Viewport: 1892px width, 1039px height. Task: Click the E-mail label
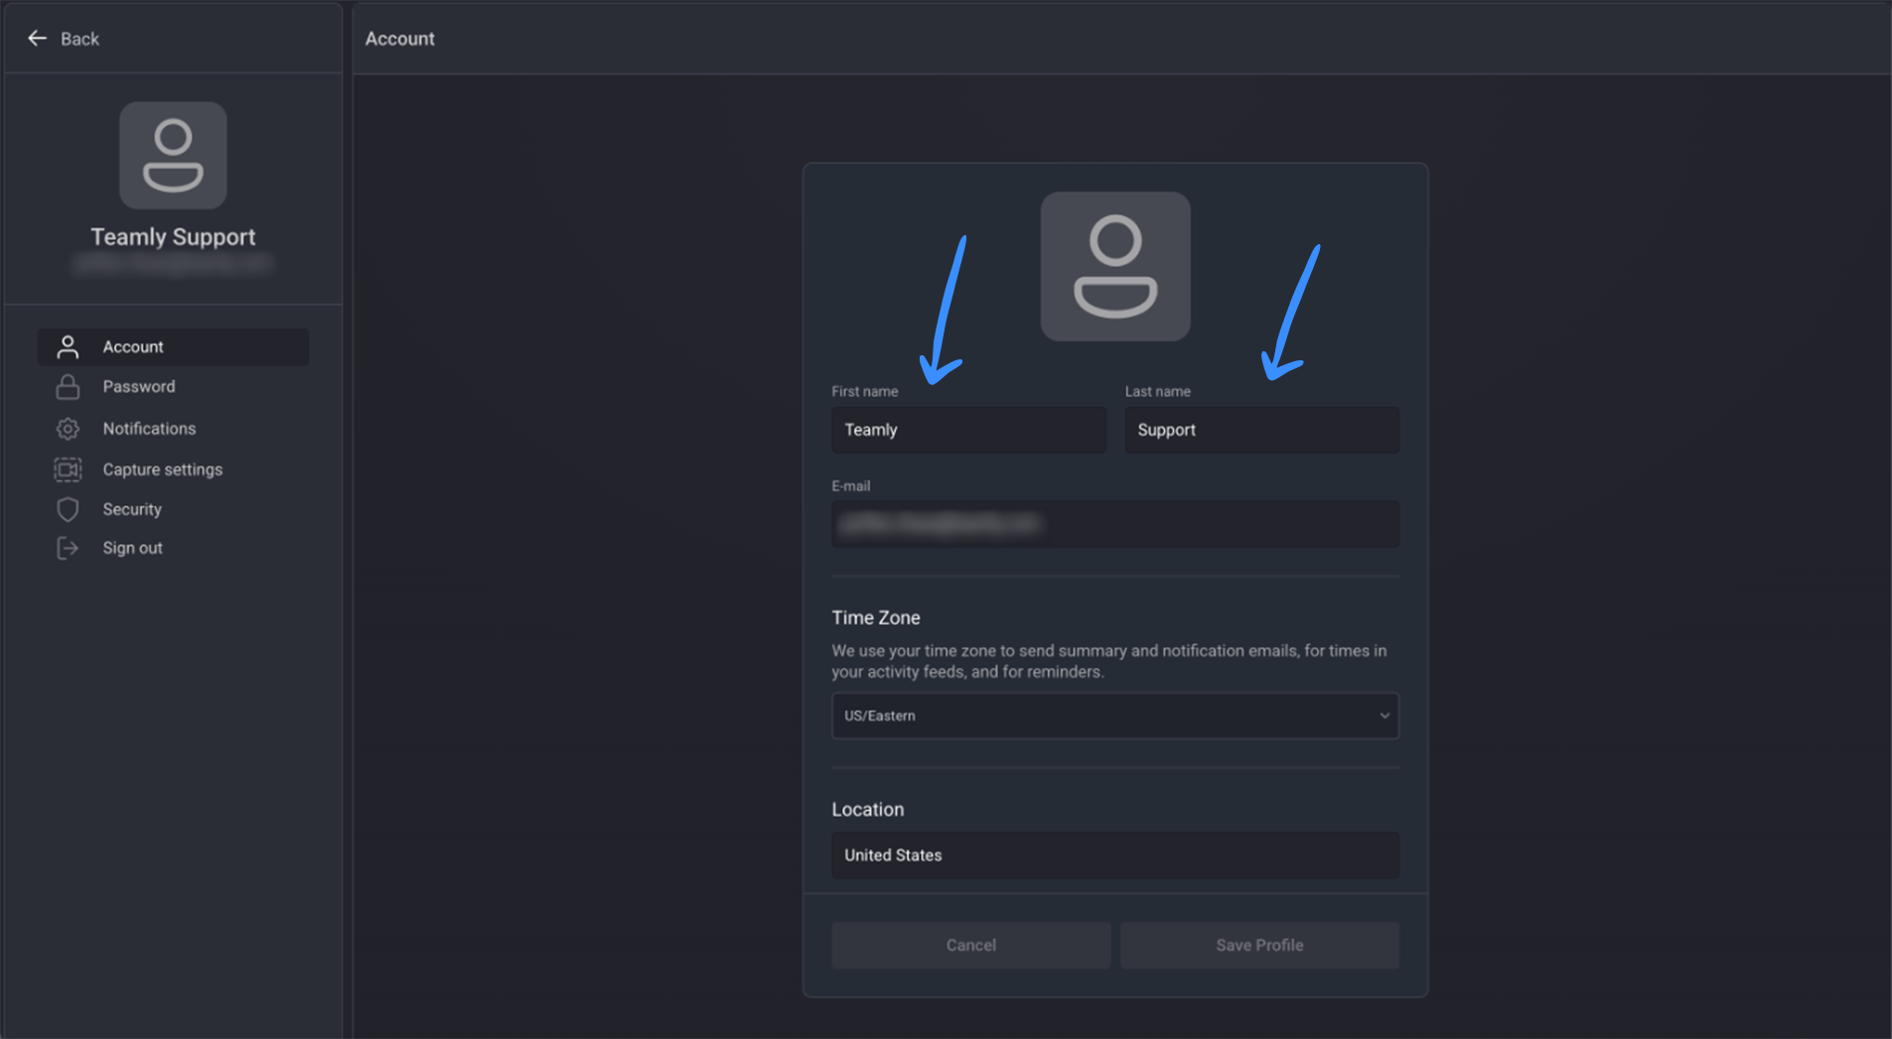pyautogui.click(x=850, y=485)
